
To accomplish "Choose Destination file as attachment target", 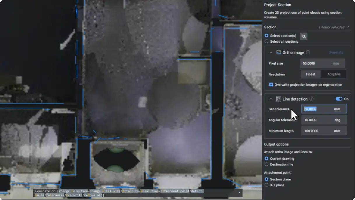I will [x=266, y=164].
